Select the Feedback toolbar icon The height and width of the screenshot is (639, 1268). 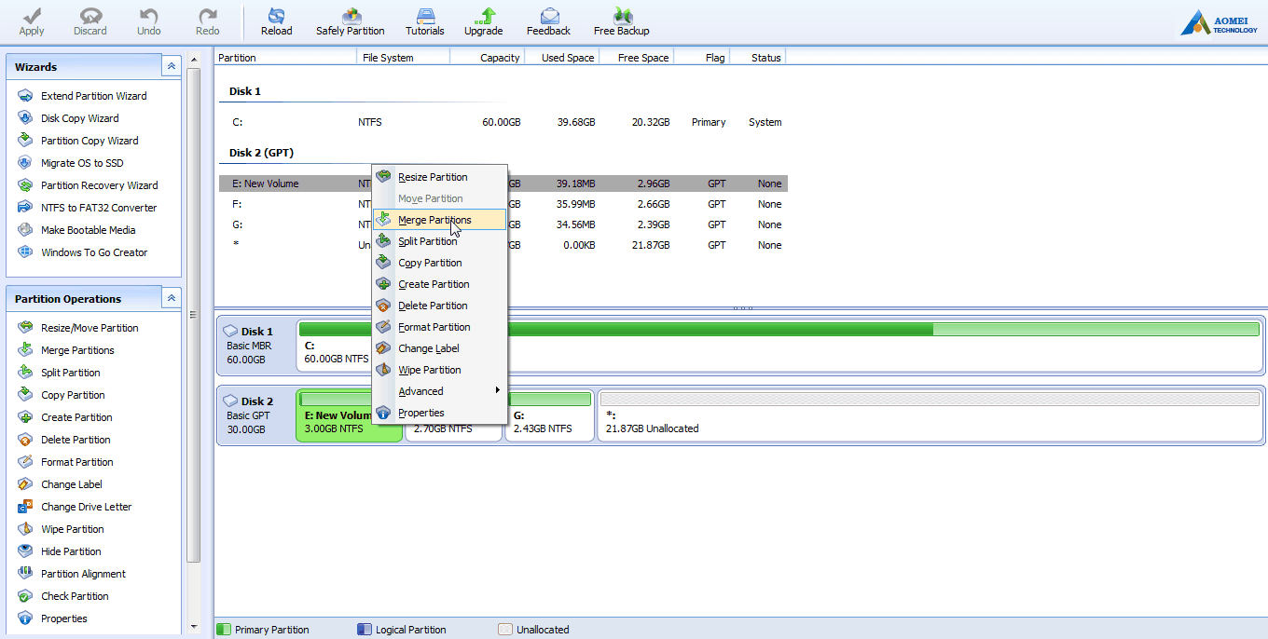point(548,20)
